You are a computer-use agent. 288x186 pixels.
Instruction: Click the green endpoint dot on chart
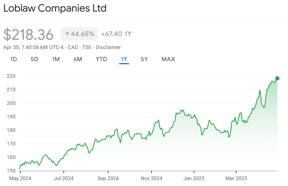[x=277, y=78]
